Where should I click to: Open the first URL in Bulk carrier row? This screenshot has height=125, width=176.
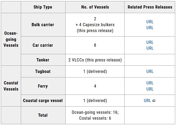150,22
